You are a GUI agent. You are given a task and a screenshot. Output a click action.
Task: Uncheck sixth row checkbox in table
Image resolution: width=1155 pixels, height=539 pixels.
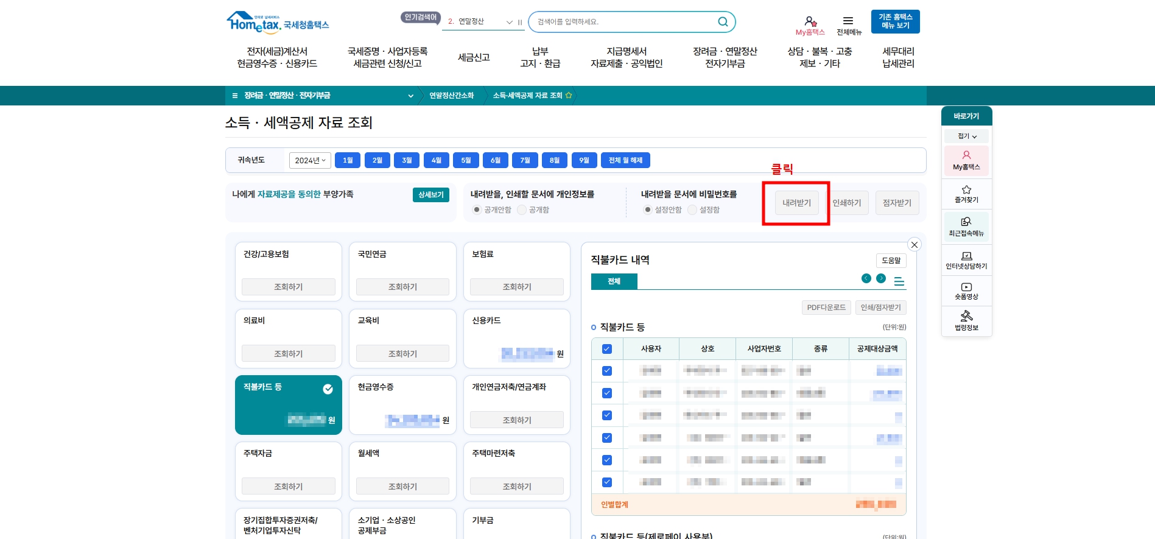point(607,482)
